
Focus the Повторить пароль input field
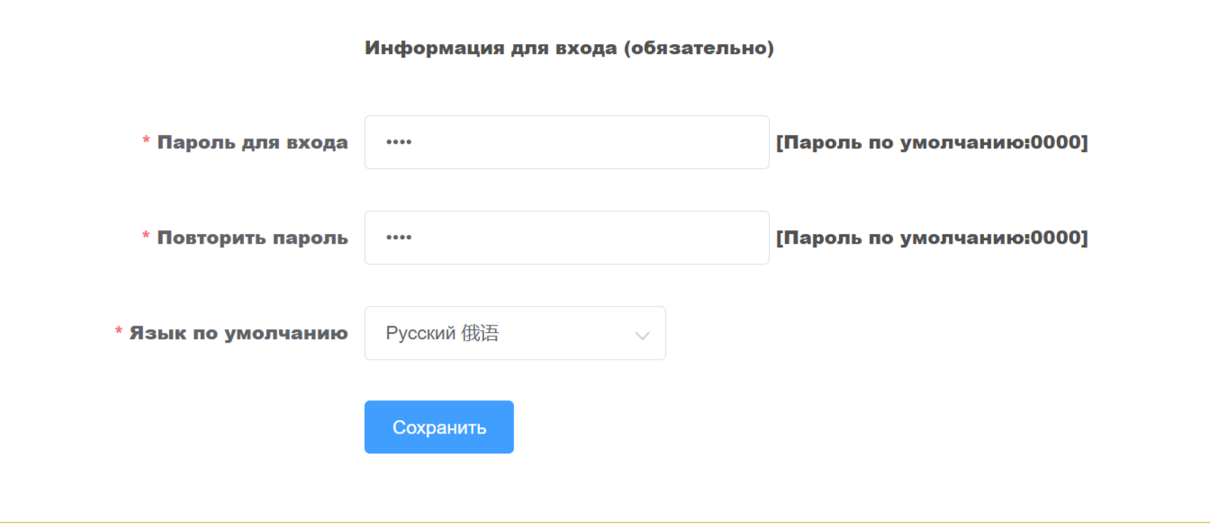[x=567, y=238]
